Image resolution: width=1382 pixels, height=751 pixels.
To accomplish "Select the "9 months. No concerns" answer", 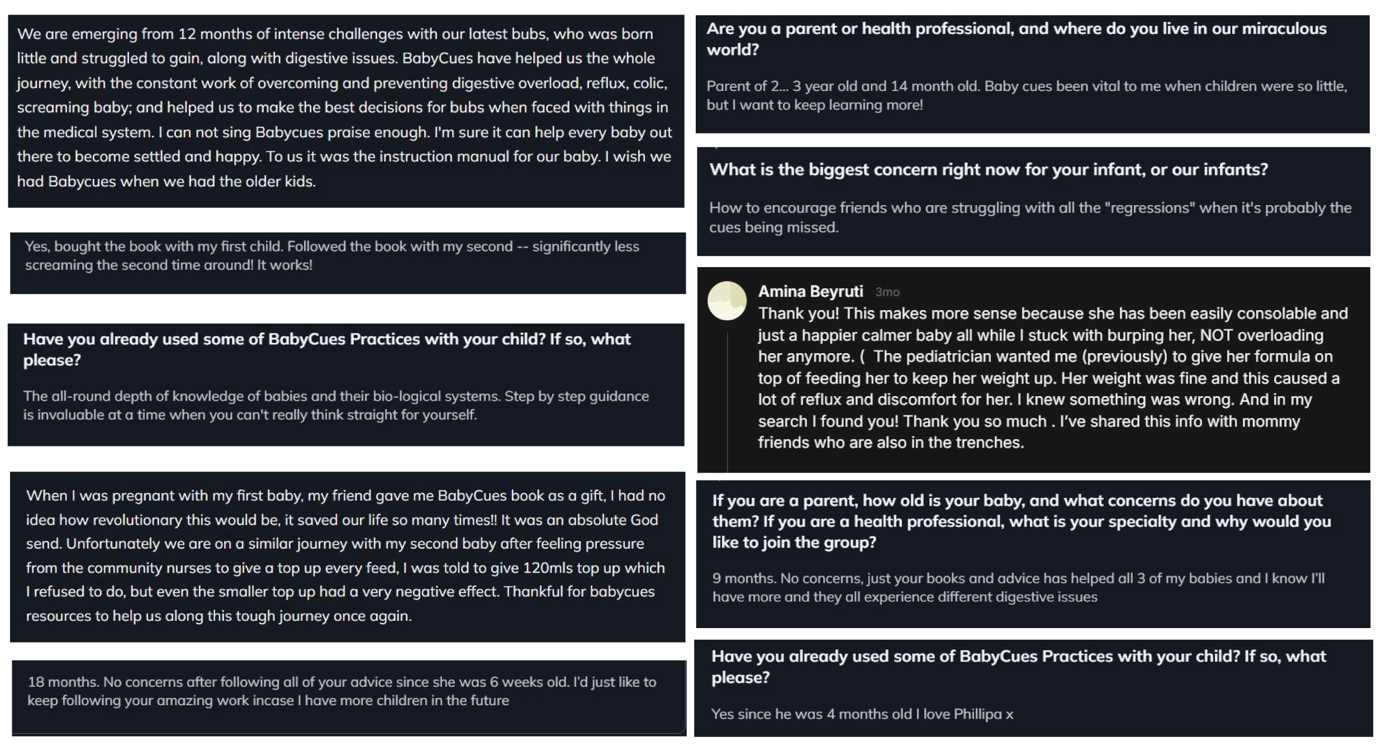I will coord(1018,587).
